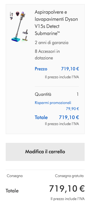Click the blue Prezzo label
Image resolution: width=99 pixels, height=208 pixels.
pyautogui.click(x=41, y=69)
